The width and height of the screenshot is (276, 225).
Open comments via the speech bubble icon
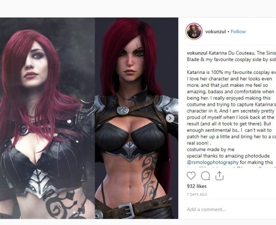pyautogui.click(x=205, y=176)
